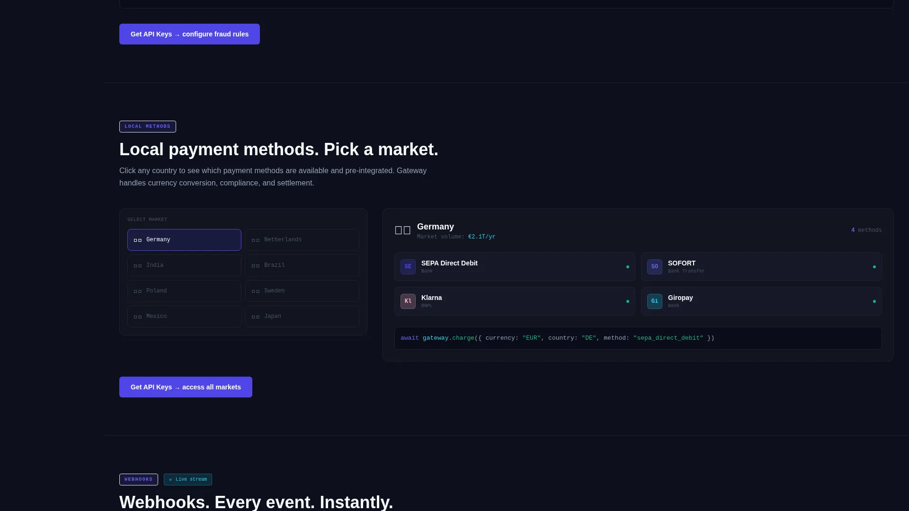Screen dimensions: 909x511
Task: Click the Live stream badge
Action: coord(188,480)
